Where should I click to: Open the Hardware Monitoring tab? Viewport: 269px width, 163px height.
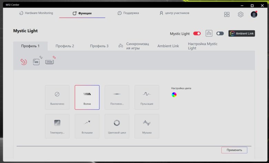point(36,13)
